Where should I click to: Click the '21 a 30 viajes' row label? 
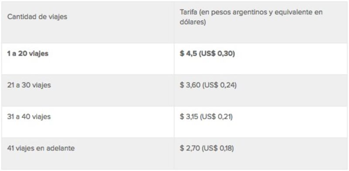pyautogui.click(x=29, y=85)
